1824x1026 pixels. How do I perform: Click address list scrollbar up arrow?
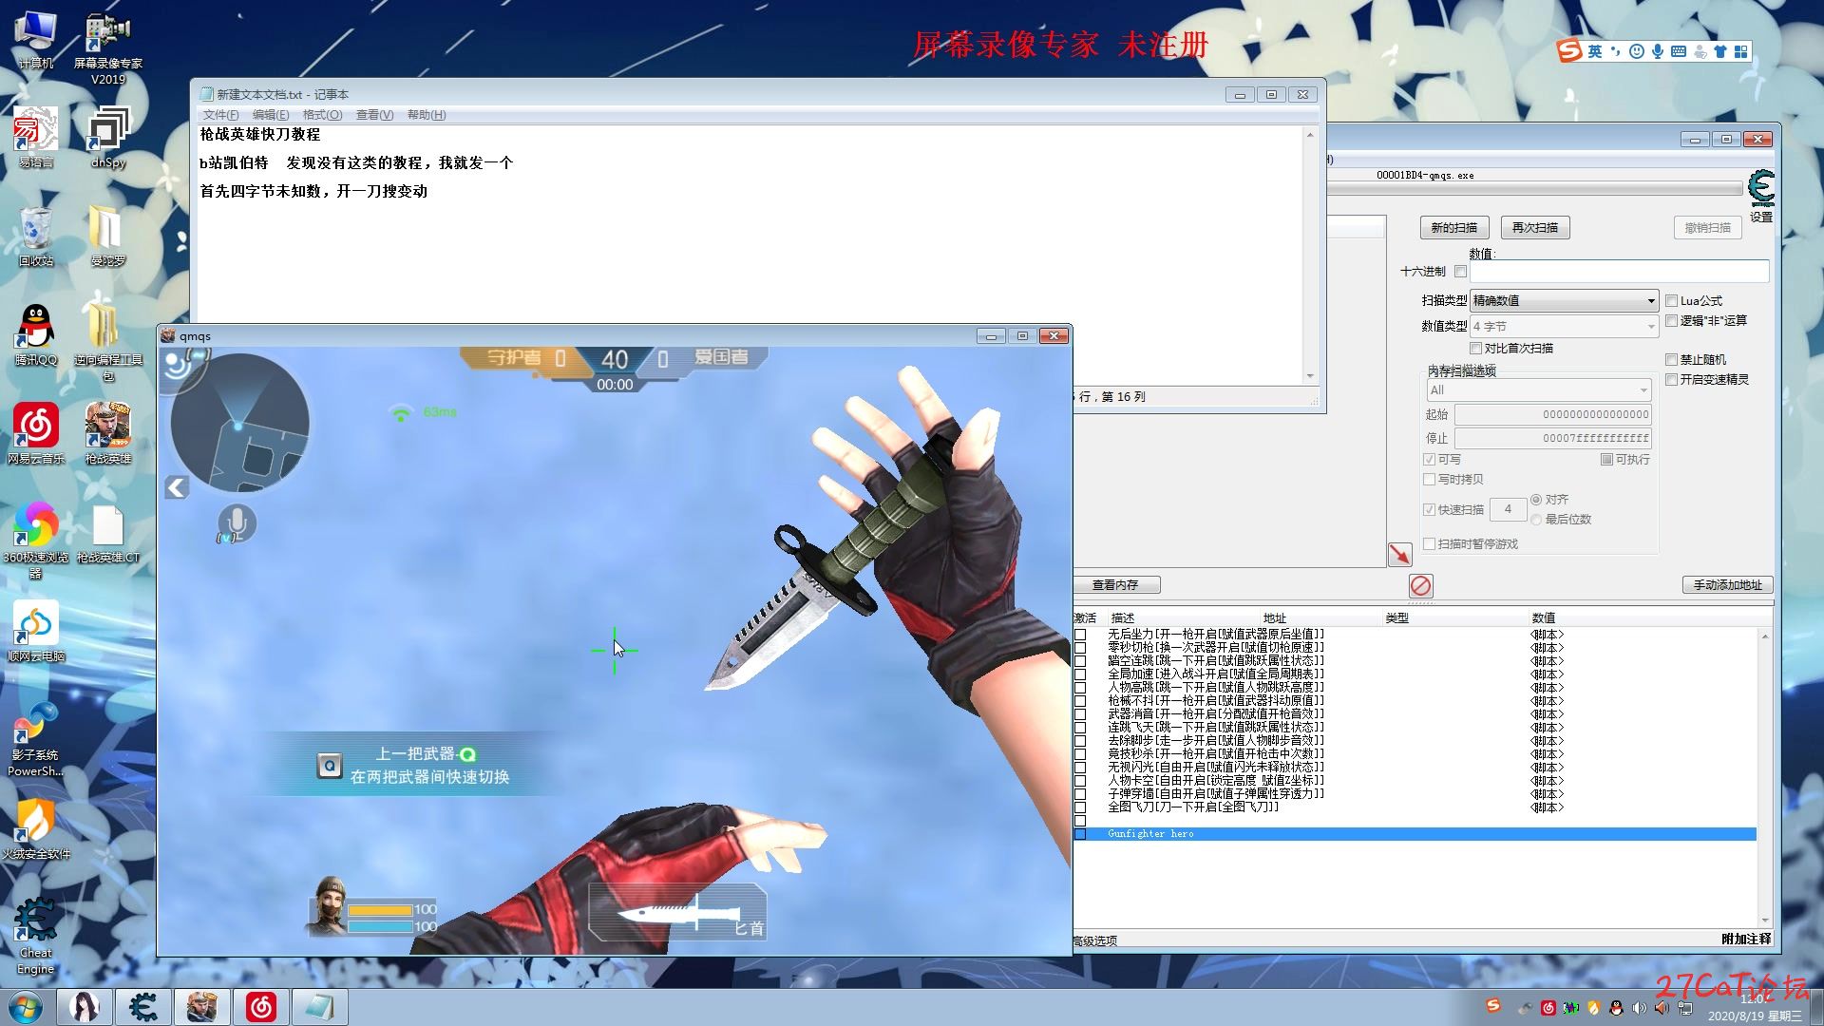click(1765, 636)
